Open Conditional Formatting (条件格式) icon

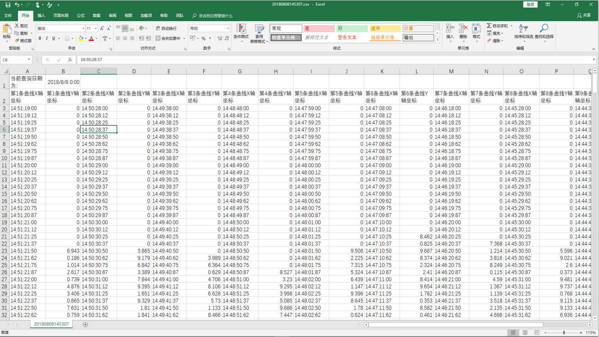(241, 29)
